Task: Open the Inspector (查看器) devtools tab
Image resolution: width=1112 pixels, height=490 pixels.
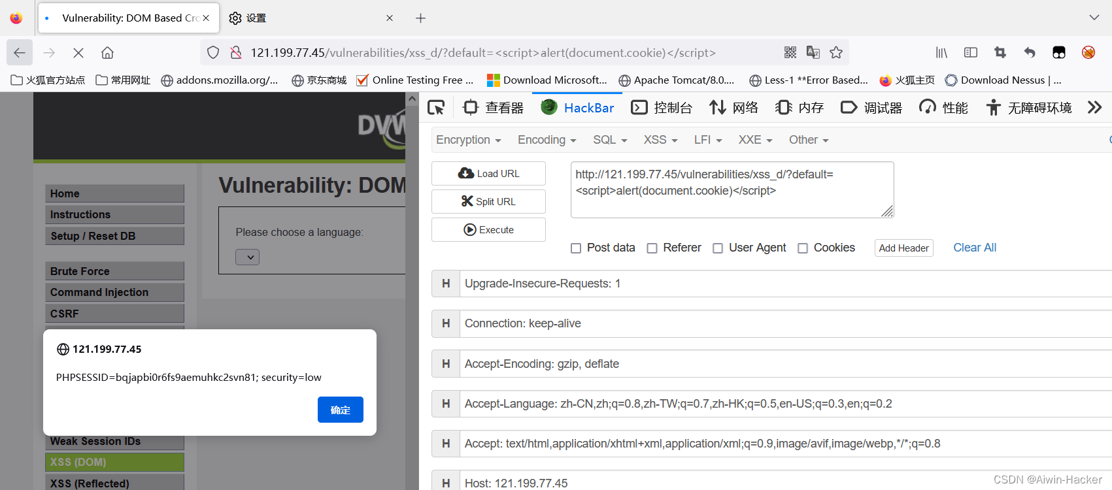Action: pyautogui.click(x=494, y=108)
